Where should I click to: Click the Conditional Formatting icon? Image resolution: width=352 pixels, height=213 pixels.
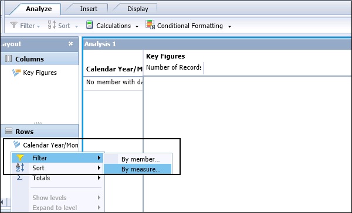[150, 25]
